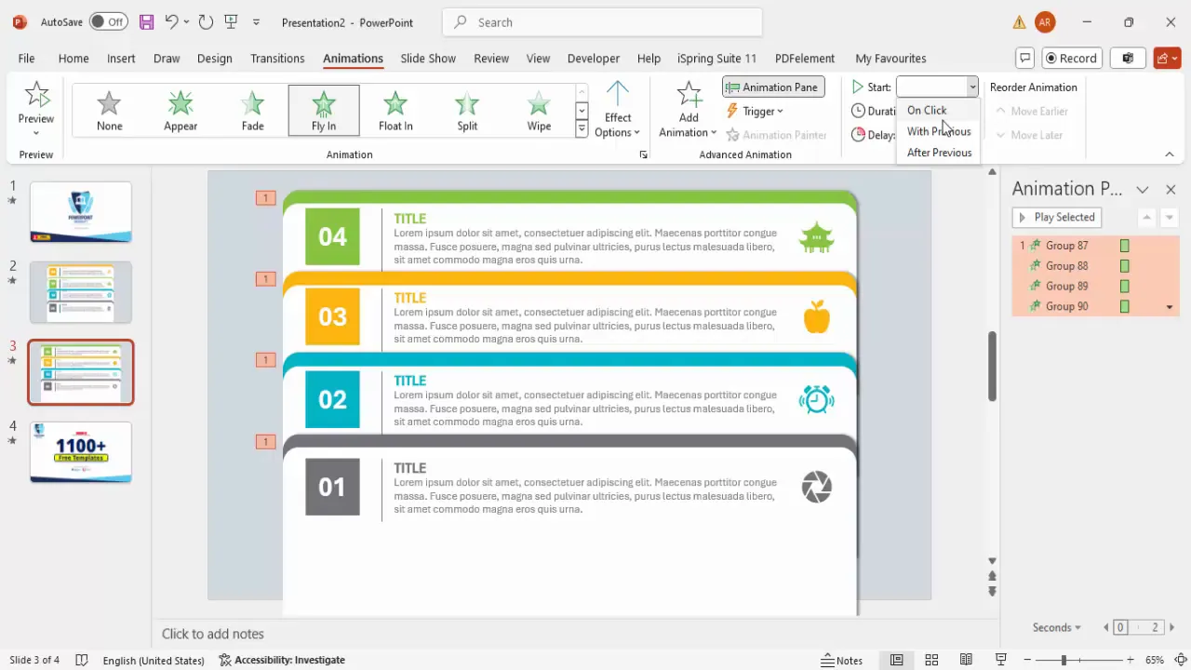Switch to Reading View icon
This screenshot has height=670, width=1191.
tap(966, 660)
